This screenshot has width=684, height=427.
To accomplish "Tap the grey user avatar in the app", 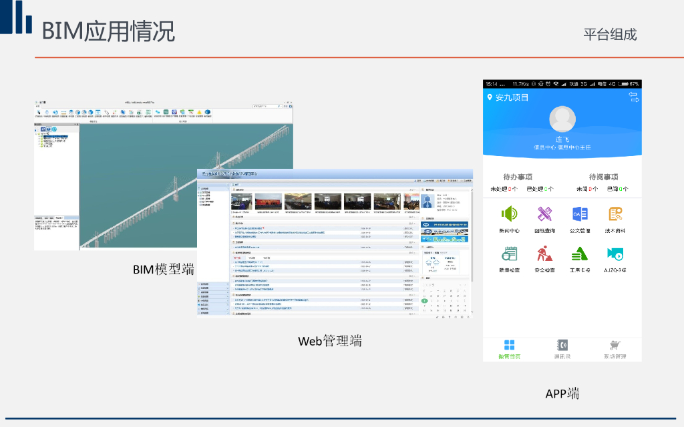I will click(562, 119).
